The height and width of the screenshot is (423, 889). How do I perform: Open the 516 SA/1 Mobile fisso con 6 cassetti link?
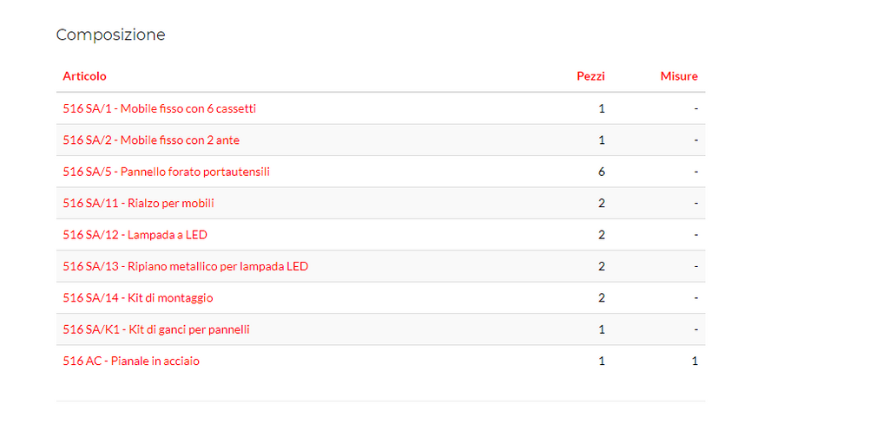click(x=159, y=108)
